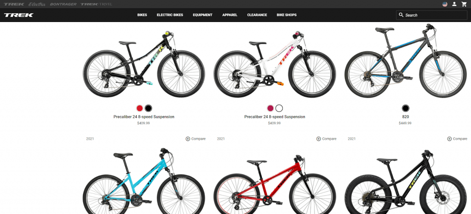Image resolution: width=471 pixels, height=214 pixels.
Task: Change region via the US flag icon
Action: pyautogui.click(x=445, y=4)
